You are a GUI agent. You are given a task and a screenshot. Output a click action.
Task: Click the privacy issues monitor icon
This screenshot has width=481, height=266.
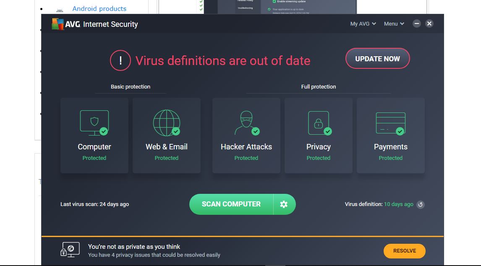70,250
